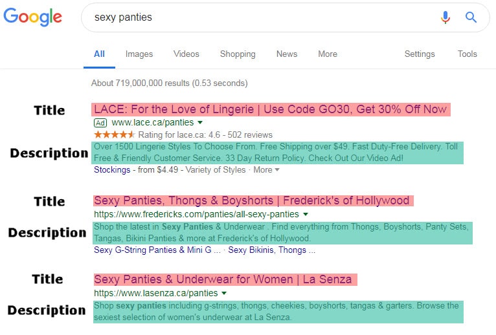The image size is (496, 335).
Task: Click 'Over 1500 Lingerie Styles' description text
Action: click(276, 153)
